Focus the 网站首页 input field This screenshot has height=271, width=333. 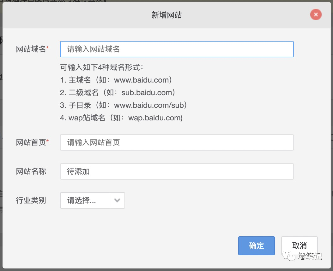click(x=177, y=142)
